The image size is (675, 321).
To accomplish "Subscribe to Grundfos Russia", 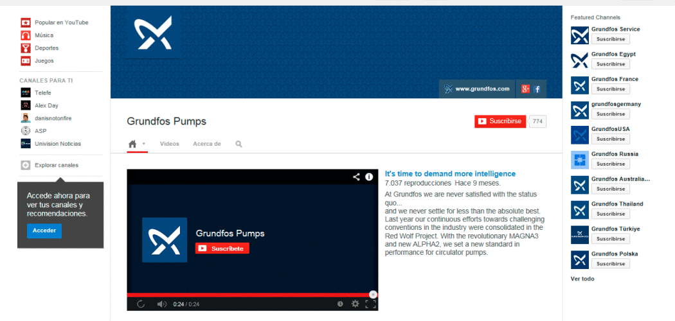I will pos(611,164).
